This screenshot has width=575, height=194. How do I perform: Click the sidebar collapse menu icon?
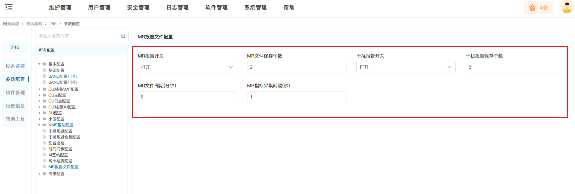[x=9, y=7]
